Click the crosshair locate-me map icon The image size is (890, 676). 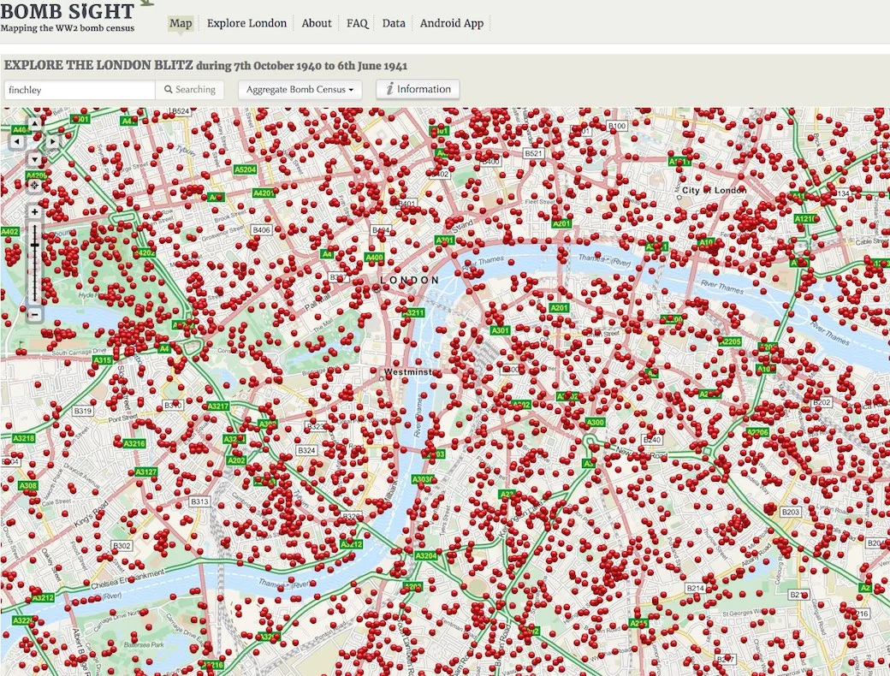(x=34, y=186)
